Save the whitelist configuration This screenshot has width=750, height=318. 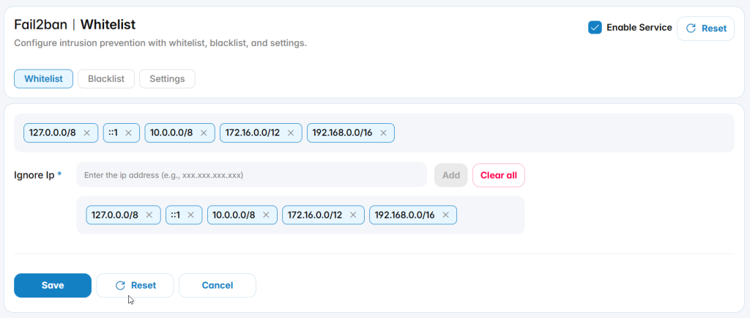pos(53,286)
